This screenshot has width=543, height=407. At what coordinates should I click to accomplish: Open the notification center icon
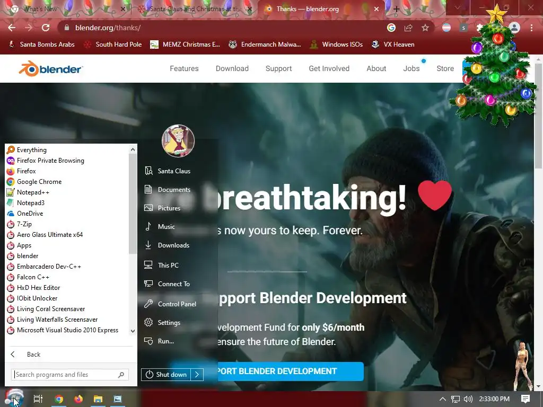tap(526, 399)
